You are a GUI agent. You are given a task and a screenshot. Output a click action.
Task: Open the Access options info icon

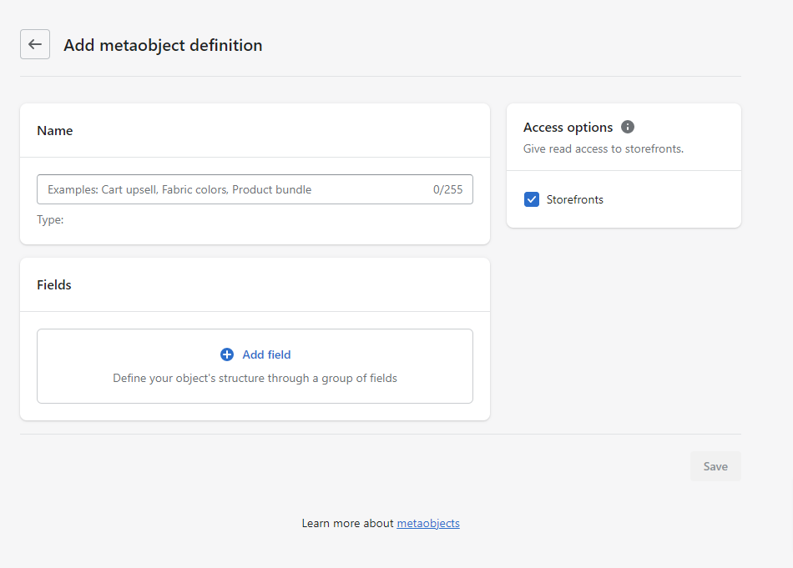click(628, 127)
